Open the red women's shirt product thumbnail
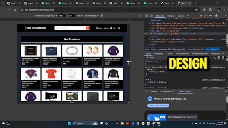 click(x=51, y=74)
